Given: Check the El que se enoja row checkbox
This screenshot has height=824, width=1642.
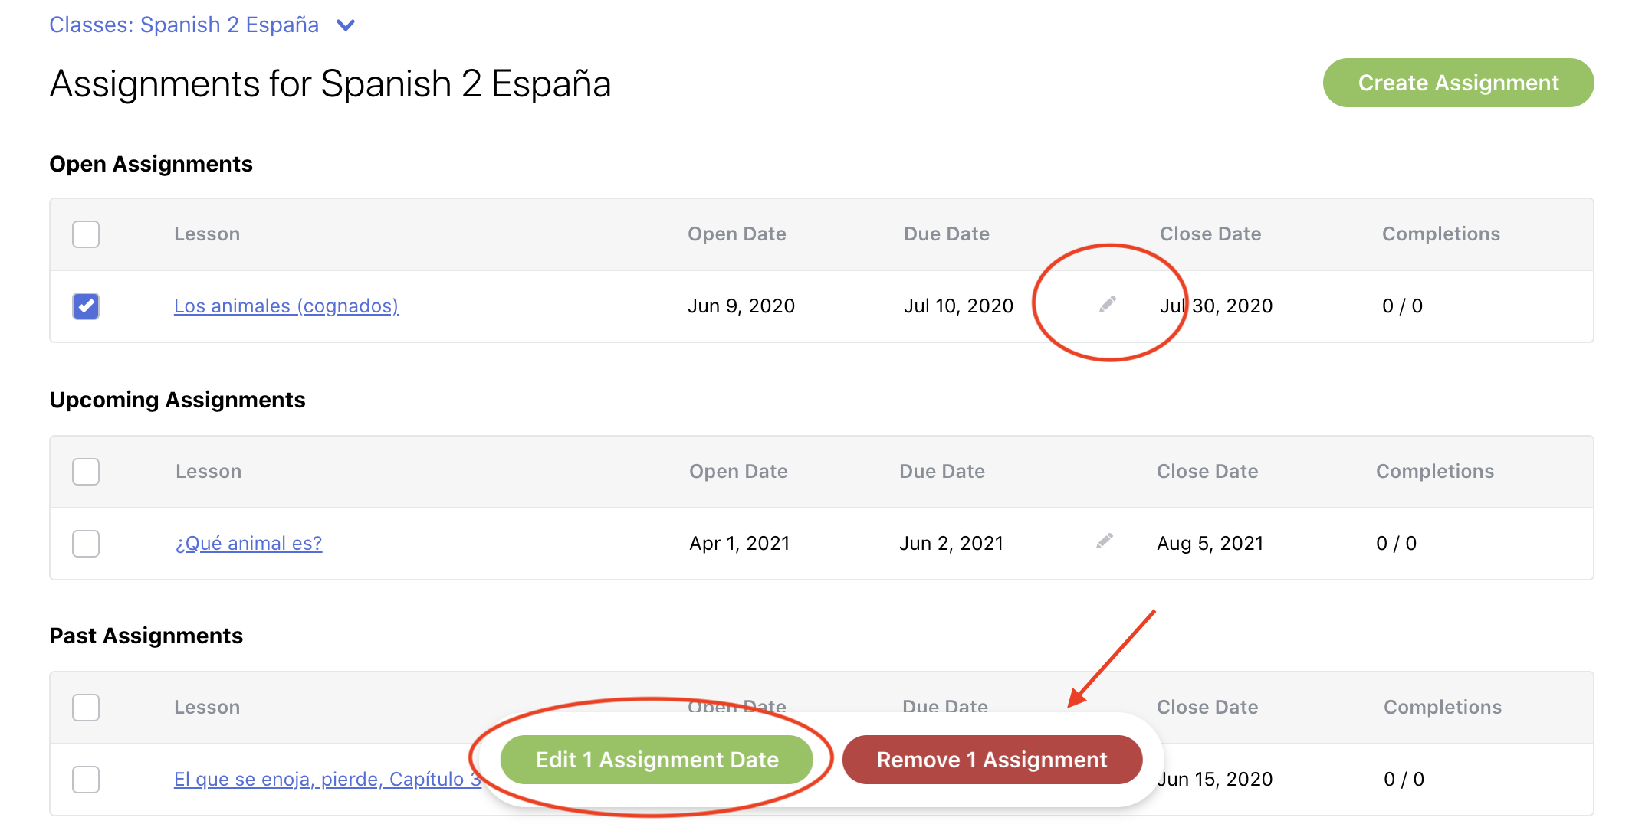Looking at the screenshot, I should (x=85, y=779).
